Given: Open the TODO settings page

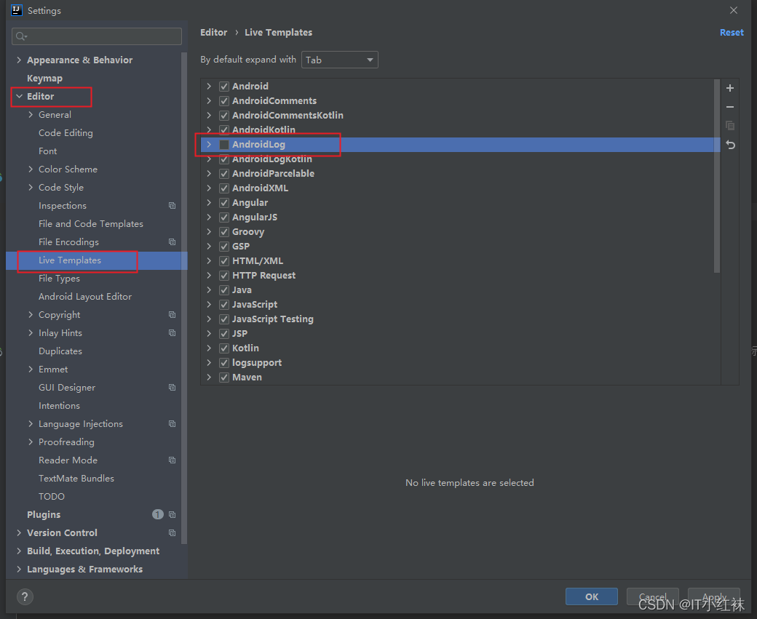Looking at the screenshot, I should [x=52, y=497].
